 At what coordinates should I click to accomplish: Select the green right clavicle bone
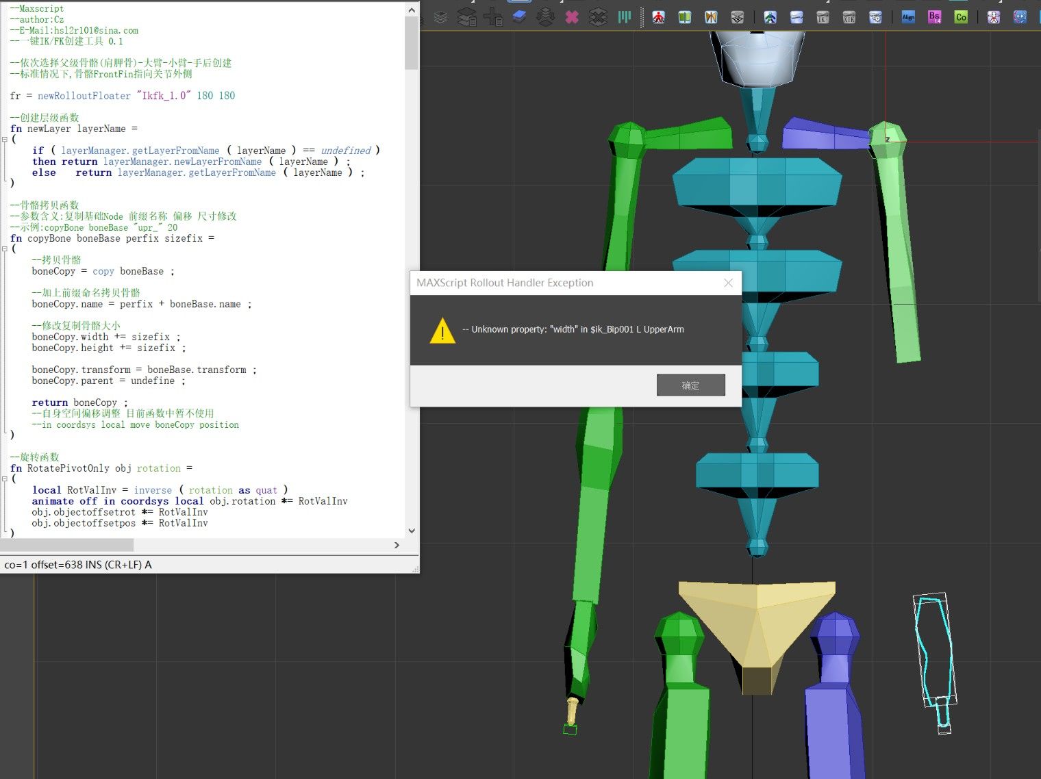click(688, 135)
